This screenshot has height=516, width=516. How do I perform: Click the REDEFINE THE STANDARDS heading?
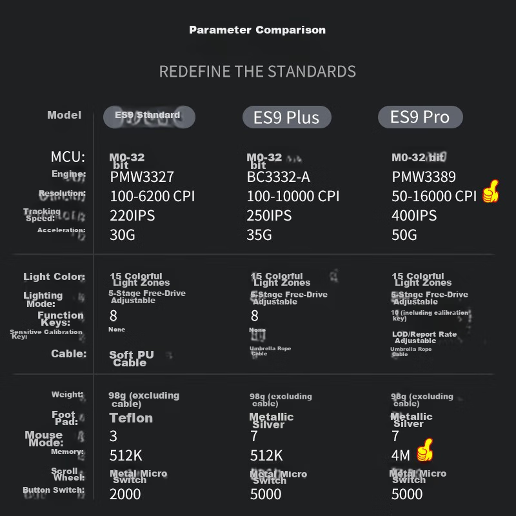point(257,71)
